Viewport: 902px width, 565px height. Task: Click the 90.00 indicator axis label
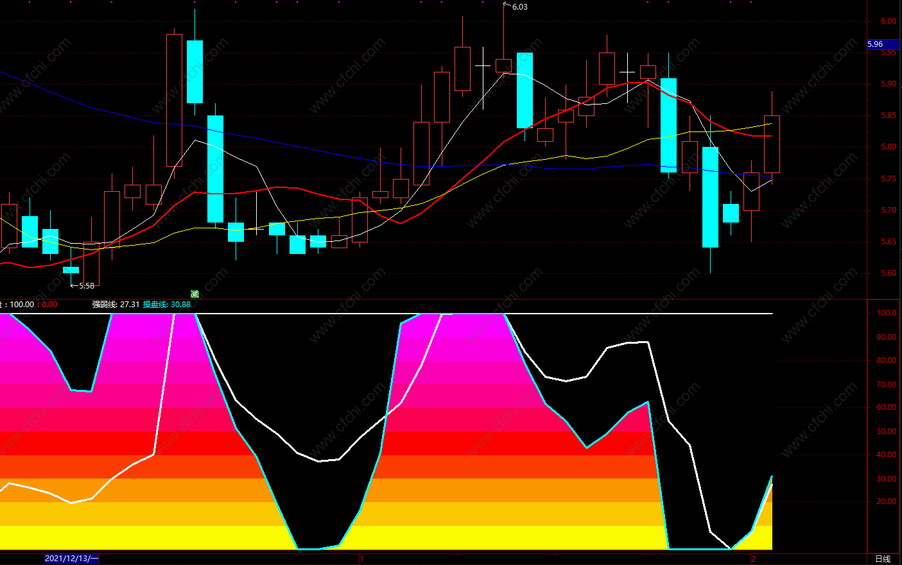887,337
